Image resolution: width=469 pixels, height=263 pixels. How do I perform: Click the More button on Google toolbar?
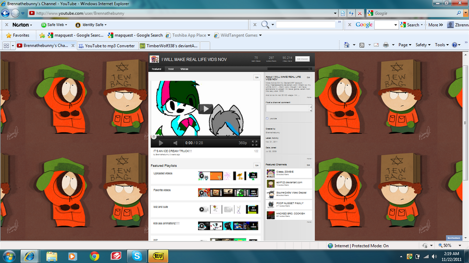(x=436, y=25)
